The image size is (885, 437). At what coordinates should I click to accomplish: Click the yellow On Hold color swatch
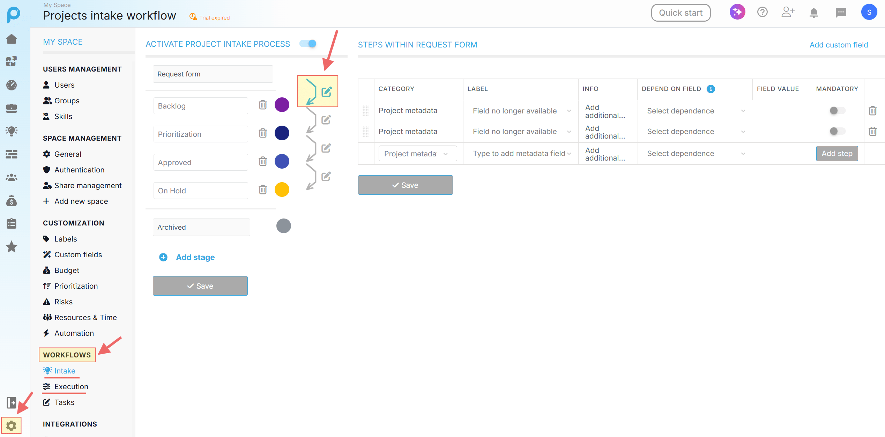tap(282, 190)
